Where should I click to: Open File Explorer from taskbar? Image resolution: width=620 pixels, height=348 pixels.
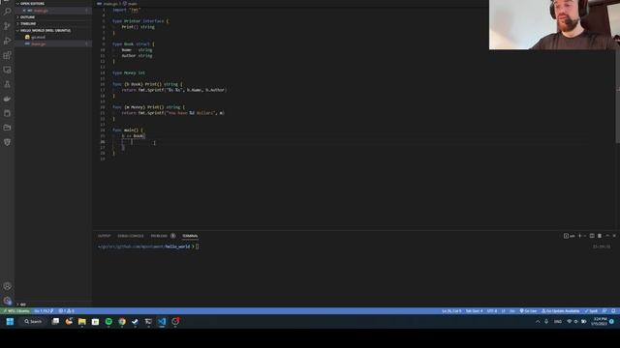(x=81, y=322)
